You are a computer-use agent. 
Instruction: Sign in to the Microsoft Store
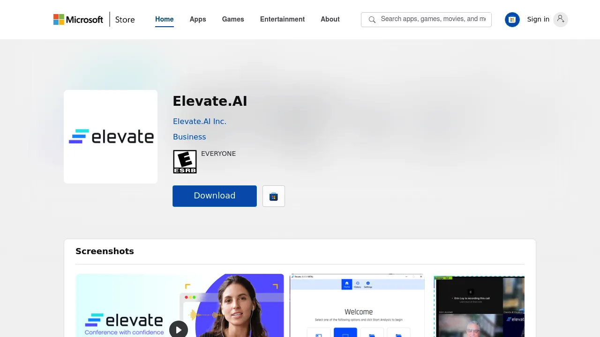538,19
